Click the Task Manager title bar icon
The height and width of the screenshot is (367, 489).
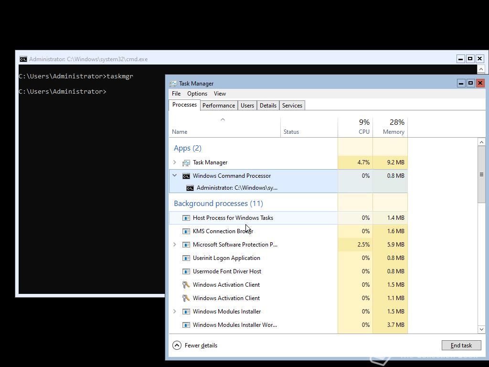(173, 83)
